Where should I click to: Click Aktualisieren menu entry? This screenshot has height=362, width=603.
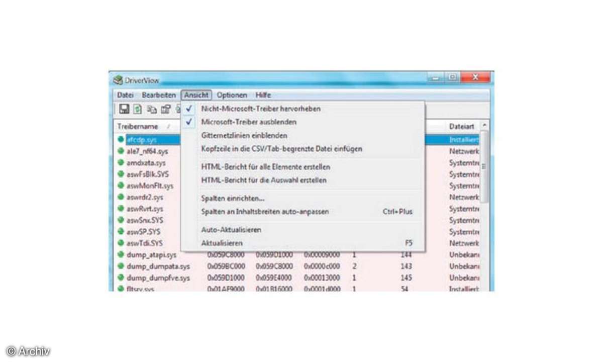[x=303, y=243]
